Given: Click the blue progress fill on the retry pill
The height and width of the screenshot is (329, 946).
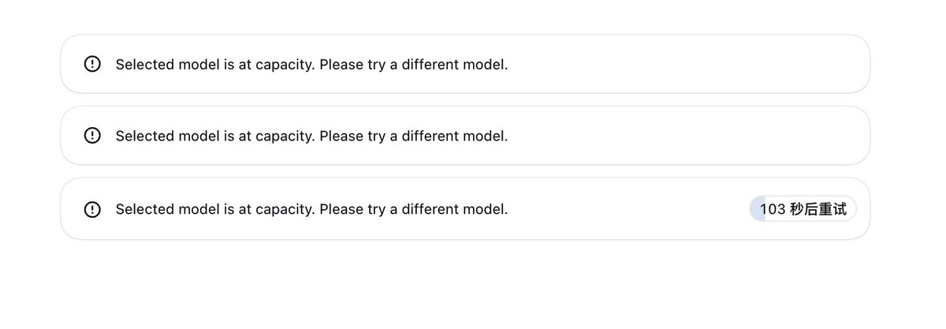Looking at the screenshot, I should pyautogui.click(x=757, y=209).
